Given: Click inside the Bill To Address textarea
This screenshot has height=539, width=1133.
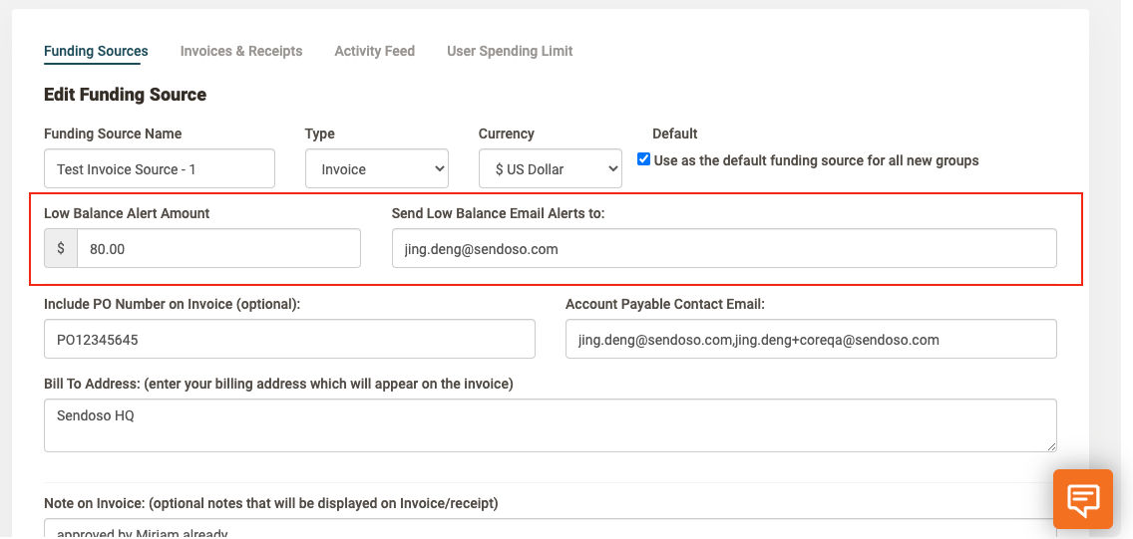Looking at the screenshot, I should 549,425.
